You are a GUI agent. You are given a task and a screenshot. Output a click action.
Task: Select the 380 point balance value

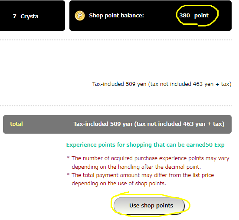click(194, 15)
